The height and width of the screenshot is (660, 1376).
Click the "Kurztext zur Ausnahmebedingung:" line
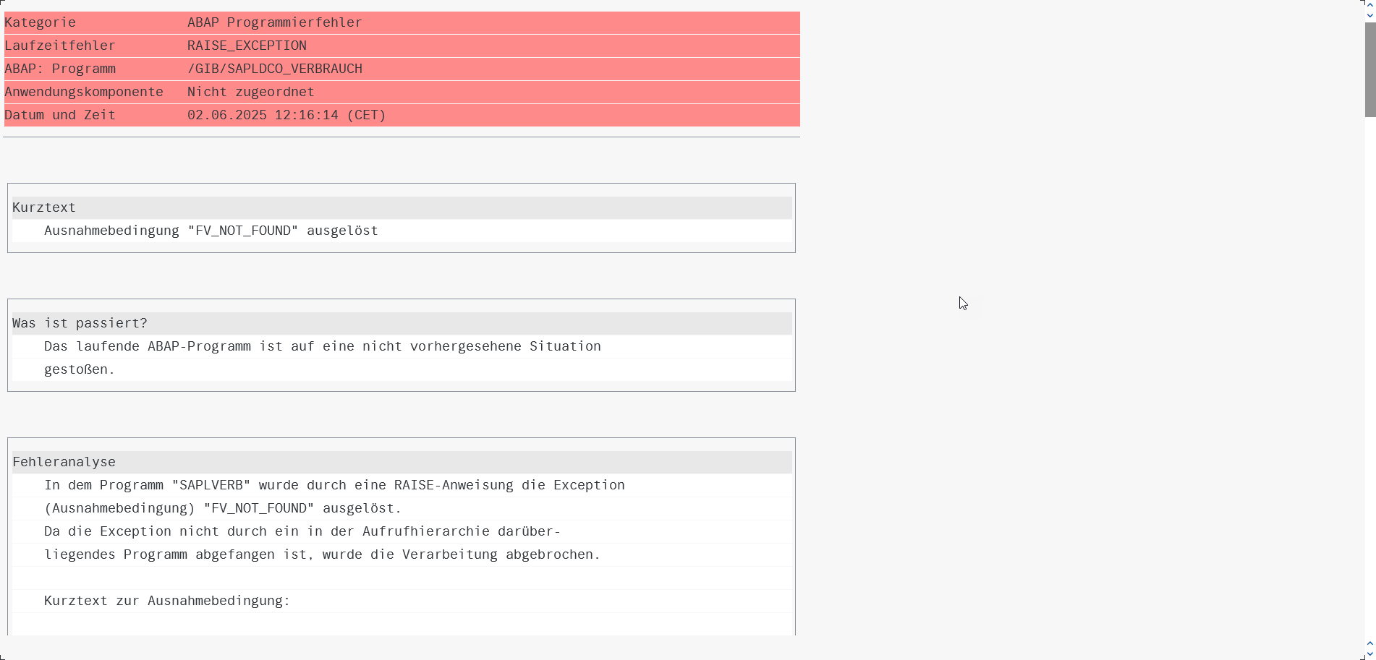166,601
